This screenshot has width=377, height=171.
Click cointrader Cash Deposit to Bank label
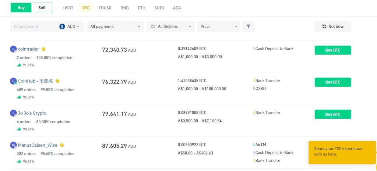click(274, 49)
